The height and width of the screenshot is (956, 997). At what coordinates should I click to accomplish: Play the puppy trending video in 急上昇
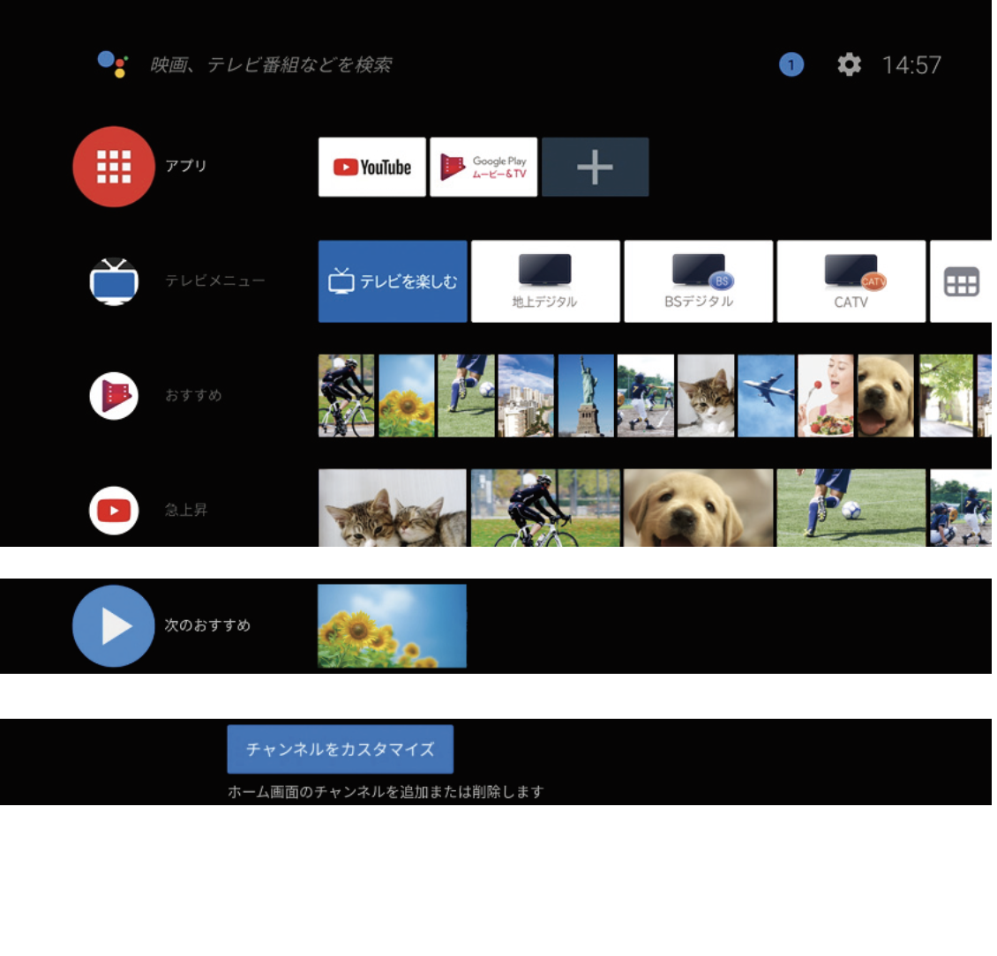pos(699,508)
